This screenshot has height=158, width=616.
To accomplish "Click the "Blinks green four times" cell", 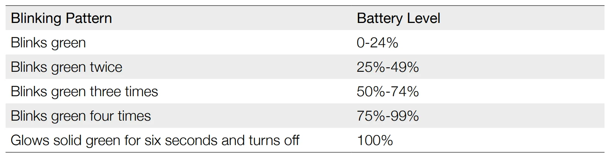I will pyautogui.click(x=80, y=116).
